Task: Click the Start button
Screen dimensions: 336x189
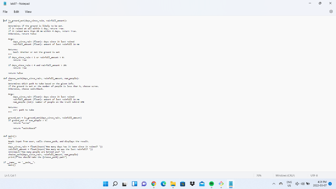Action: click(106, 184)
